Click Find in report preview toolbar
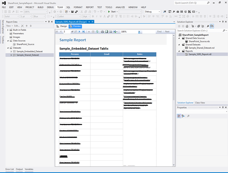The width and height of the screenshot is (228, 173). 159,31
